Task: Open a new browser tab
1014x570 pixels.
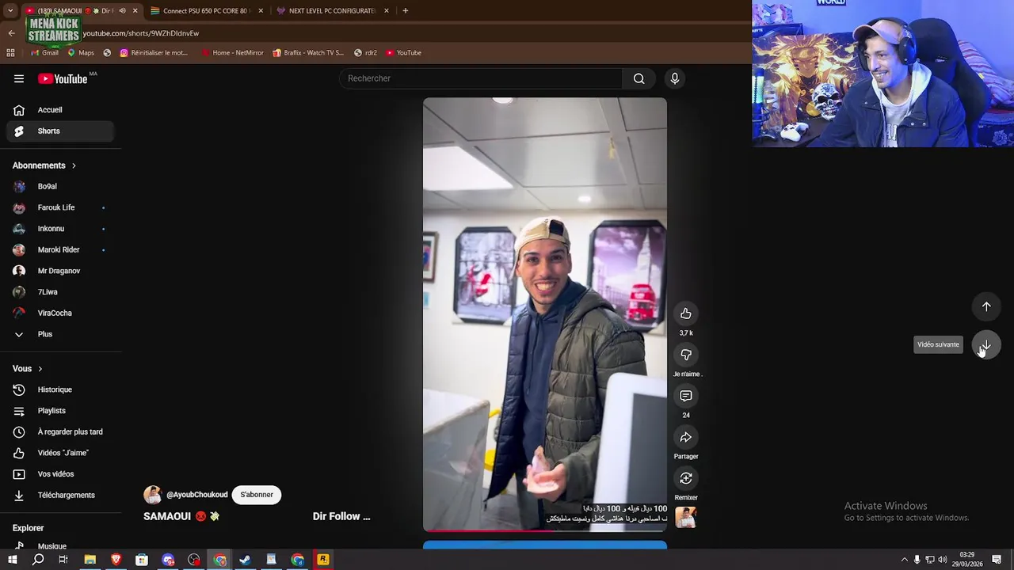Action: coord(405,11)
